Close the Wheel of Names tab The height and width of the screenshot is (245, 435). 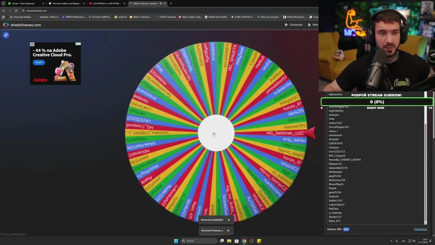tap(165, 3)
